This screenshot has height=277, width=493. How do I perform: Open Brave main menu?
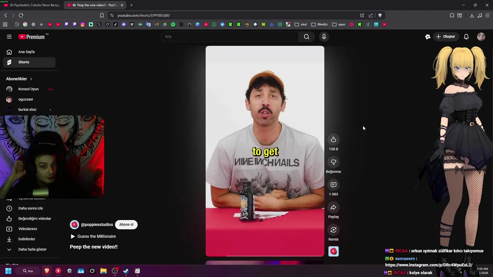[x=488, y=15]
